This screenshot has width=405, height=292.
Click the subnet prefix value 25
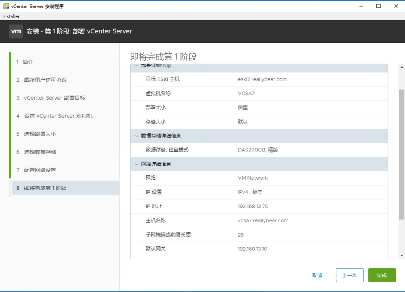(x=241, y=235)
